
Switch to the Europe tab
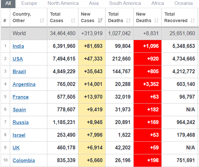pyautogui.click(x=29, y=3)
